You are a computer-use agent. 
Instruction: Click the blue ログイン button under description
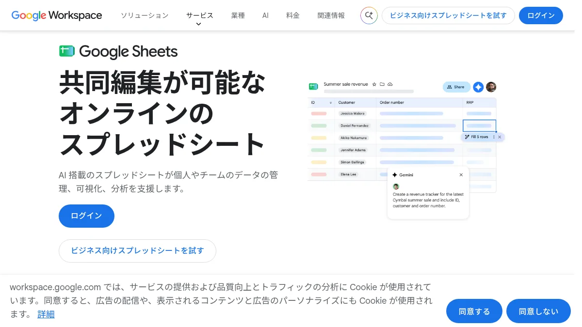click(86, 216)
